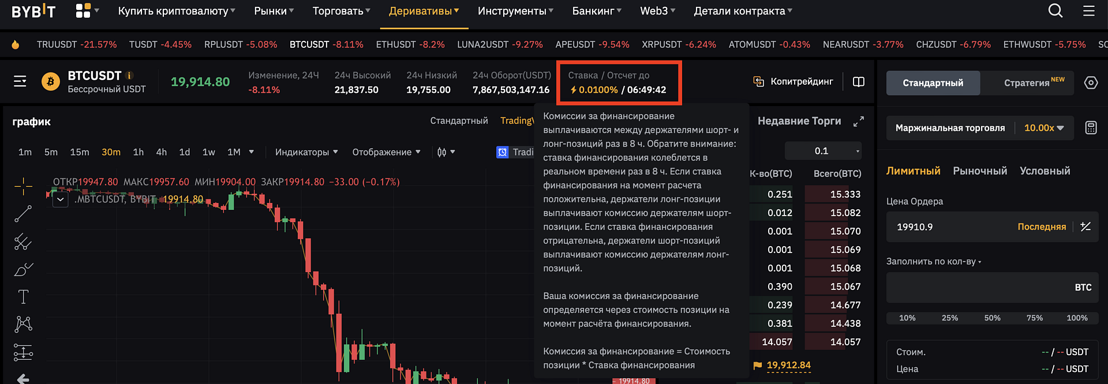Collapse the chart legend chevron
The width and height of the screenshot is (1108, 384).
[x=61, y=199]
